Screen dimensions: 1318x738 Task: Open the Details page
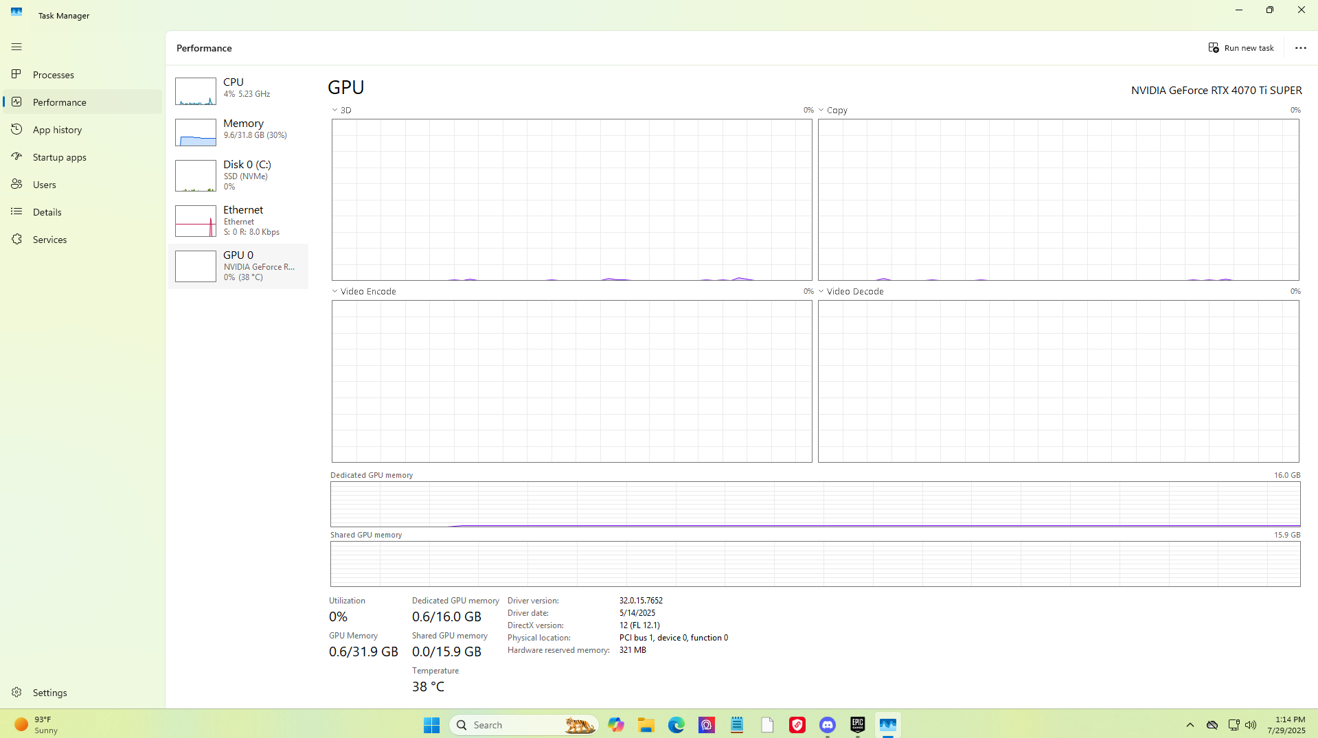82,211
